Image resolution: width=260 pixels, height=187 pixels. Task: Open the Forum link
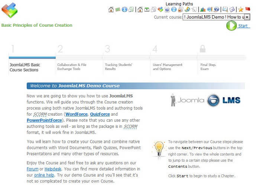33,169
